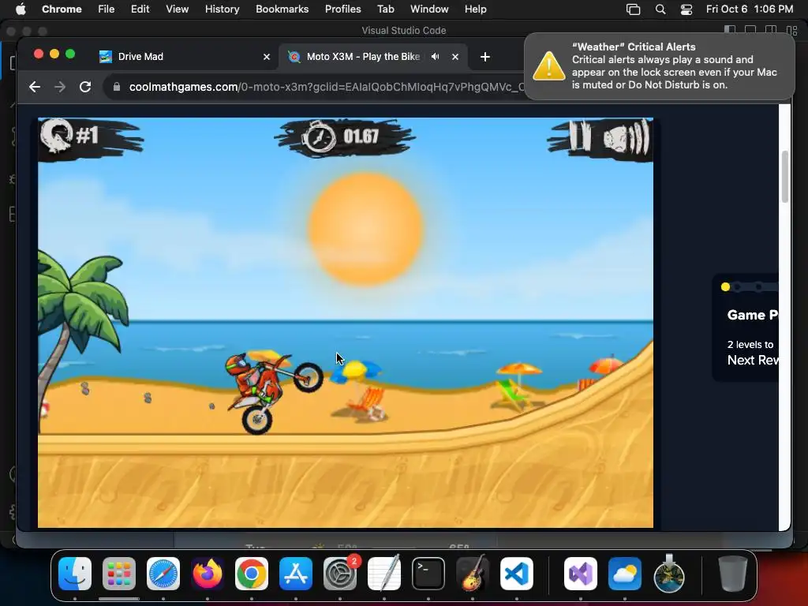Click the "2 levels to" progress text

click(750, 345)
